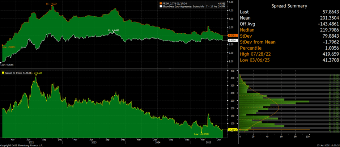The height and width of the screenshot is (147, 340).
Task: Click the longest histogram bar in distribution
Action: click(x=274, y=102)
